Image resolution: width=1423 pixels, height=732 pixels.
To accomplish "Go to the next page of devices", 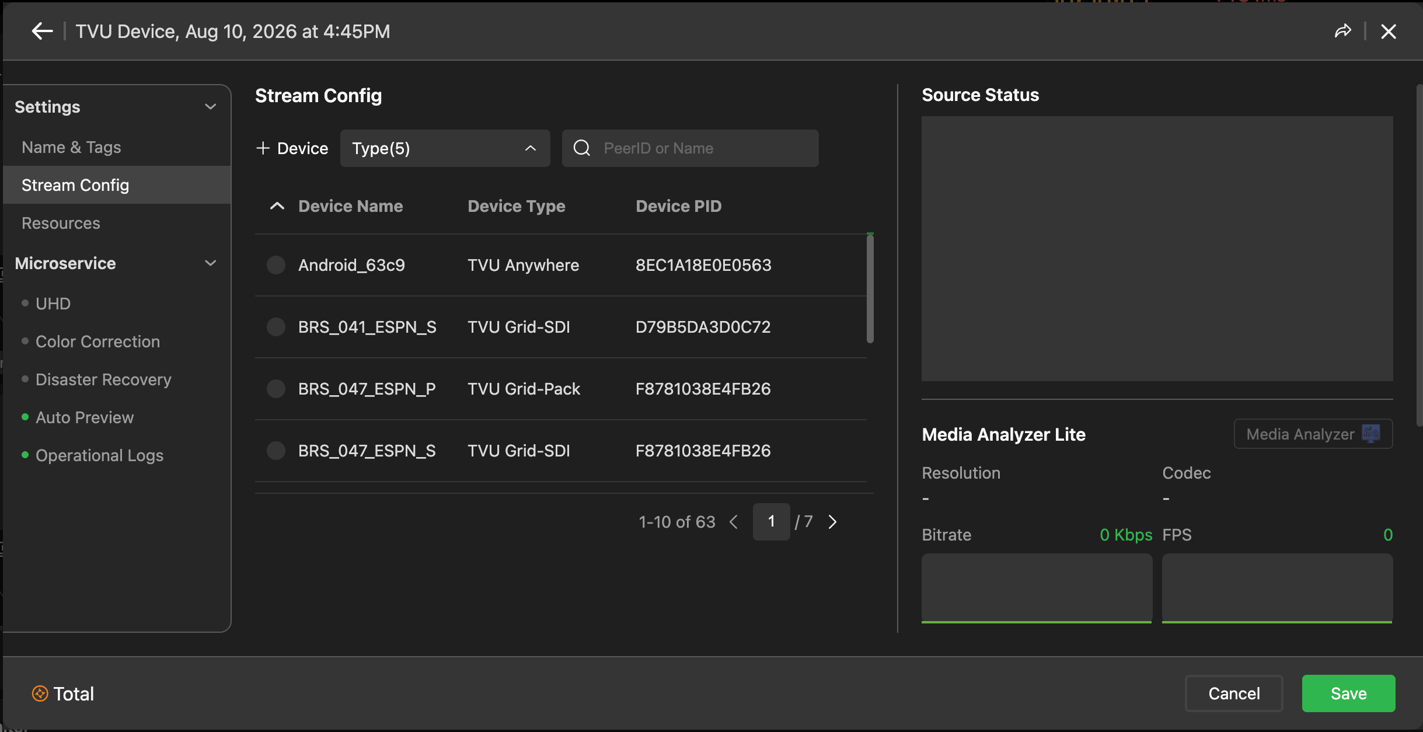I will tap(833, 522).
